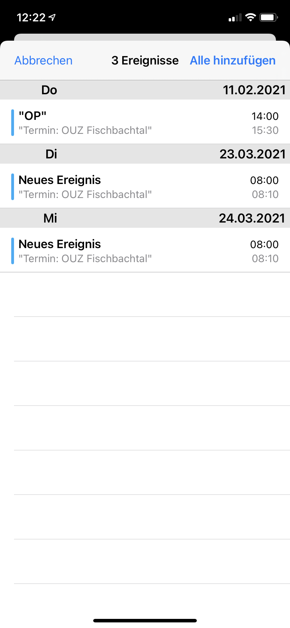
Task: Tap the home indicator bar at bottom
Action: tap(145, 621)
